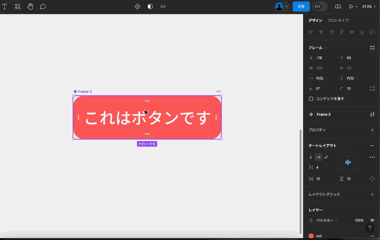Open vertical 内包 resizing dropdown
This screenshot has height=240, width=380.
click(349, 78)
